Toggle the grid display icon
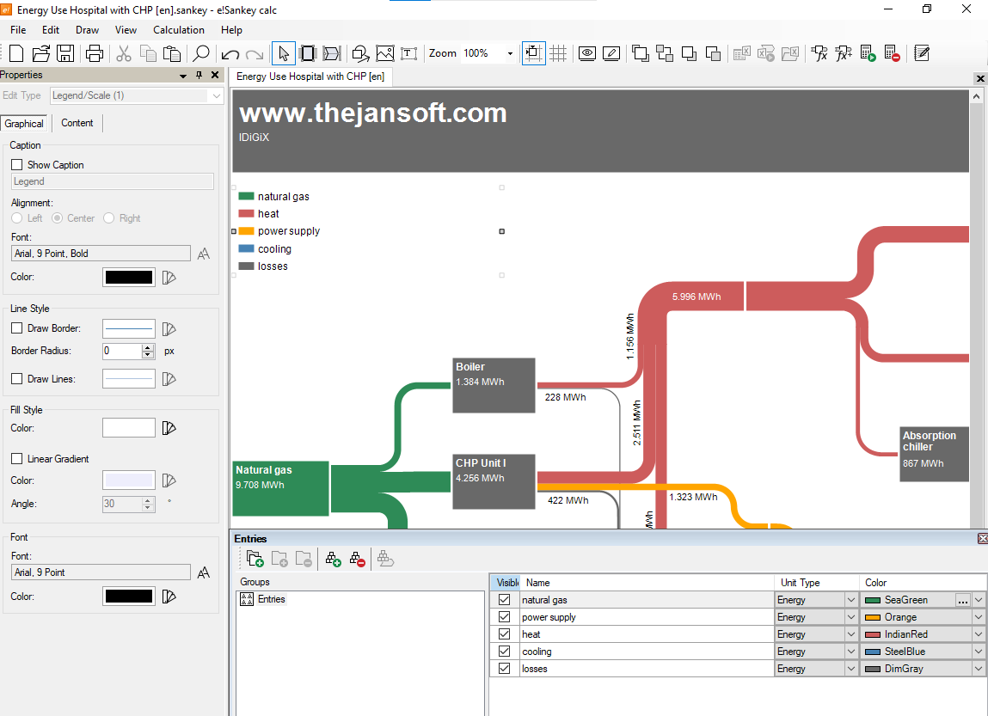This screenshot has height=716, width=988. pyautogui.click(x=558, y=53)
